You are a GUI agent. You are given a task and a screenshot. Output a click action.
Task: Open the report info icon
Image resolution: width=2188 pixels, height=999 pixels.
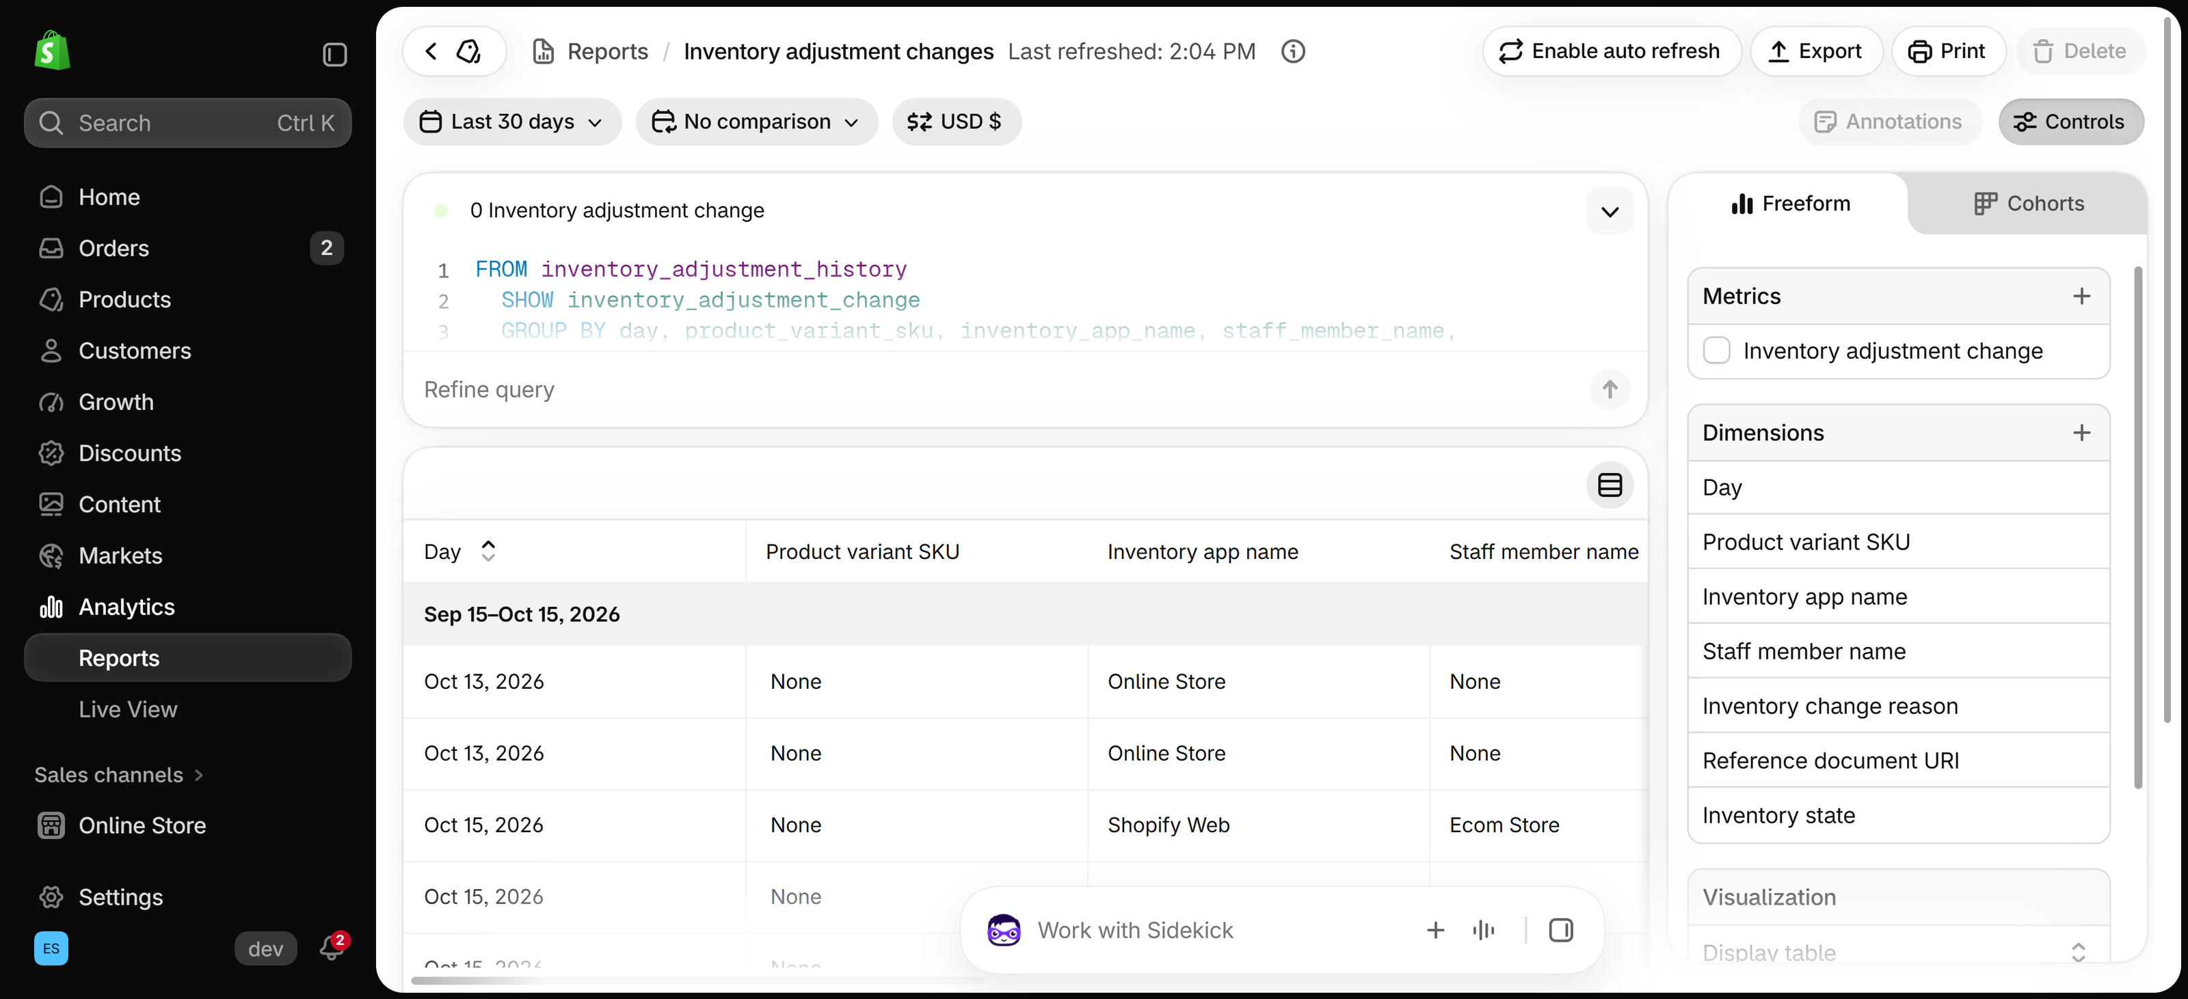coord(1293,51)
